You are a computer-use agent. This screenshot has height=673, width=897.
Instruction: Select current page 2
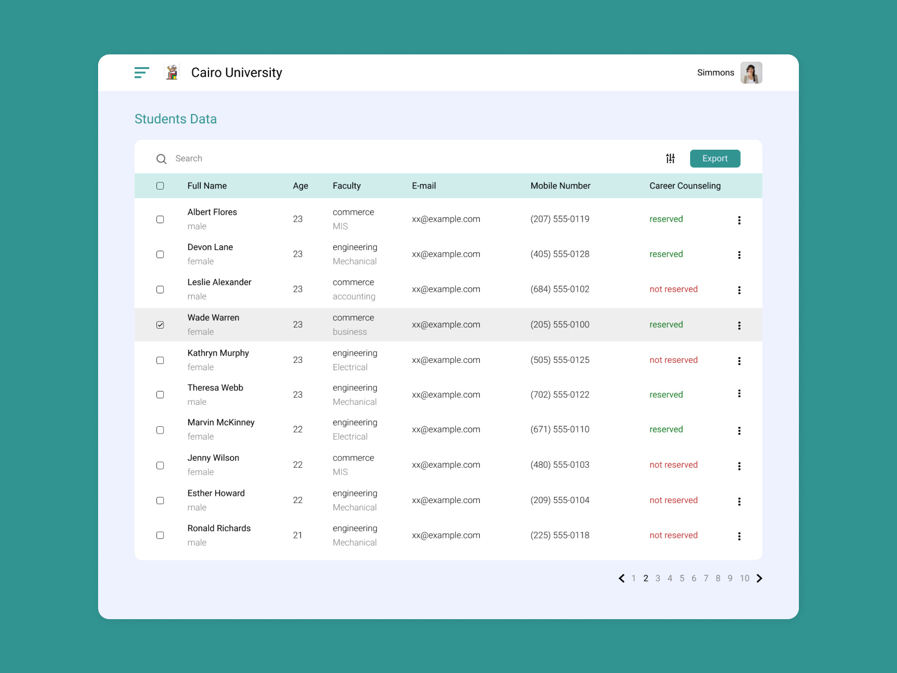coord(646,578)
